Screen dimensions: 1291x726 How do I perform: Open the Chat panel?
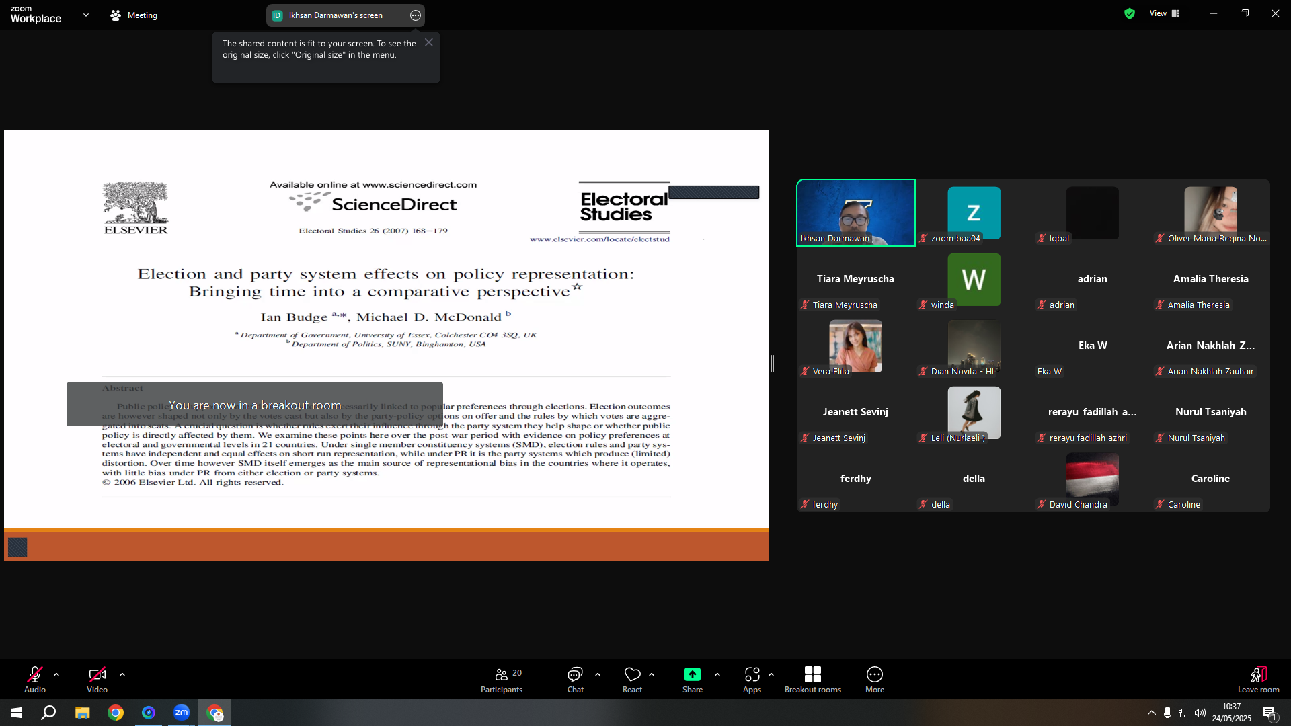click(576, 680)
